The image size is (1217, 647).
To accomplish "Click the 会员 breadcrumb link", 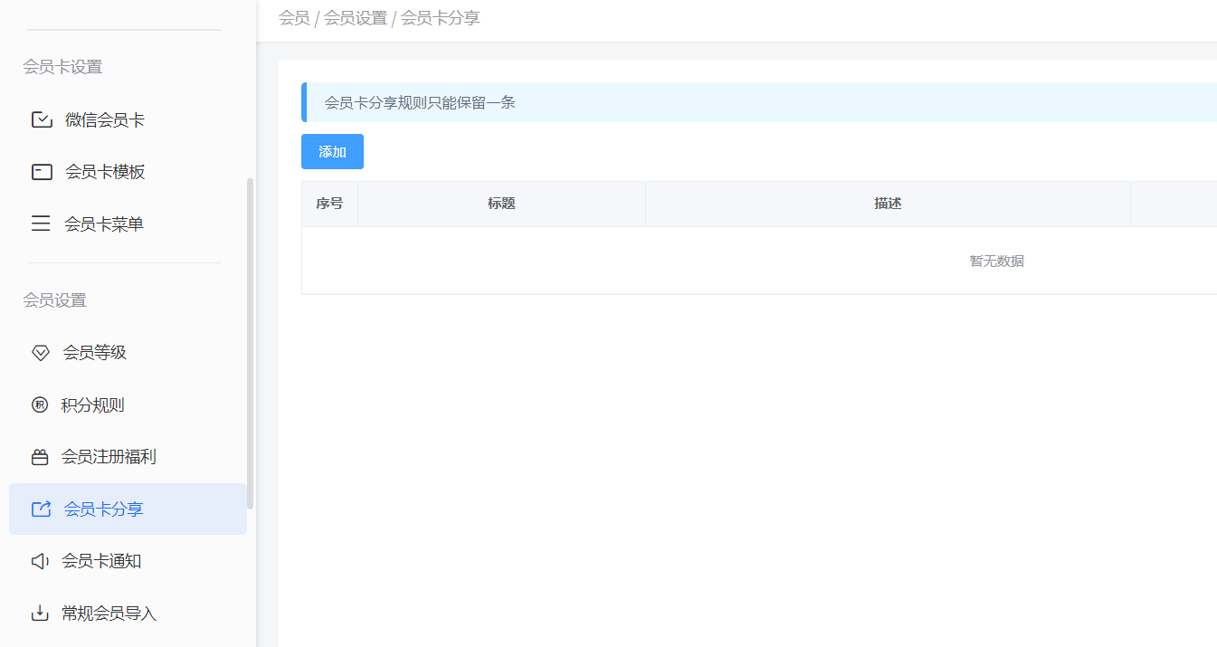I will coord(294,18).
